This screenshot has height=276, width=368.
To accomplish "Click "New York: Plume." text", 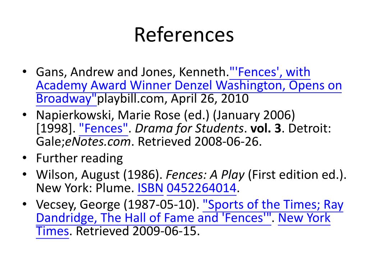I will pos(85,188).
